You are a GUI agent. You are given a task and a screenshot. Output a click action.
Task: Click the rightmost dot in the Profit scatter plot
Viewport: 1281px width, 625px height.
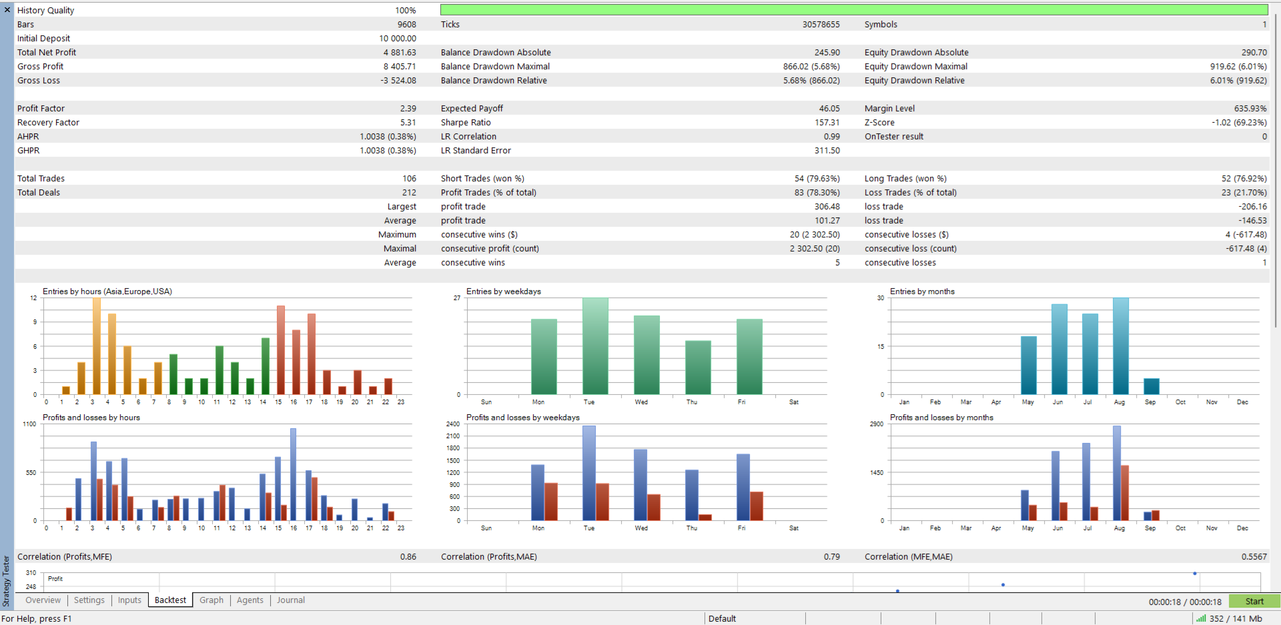1194,574
